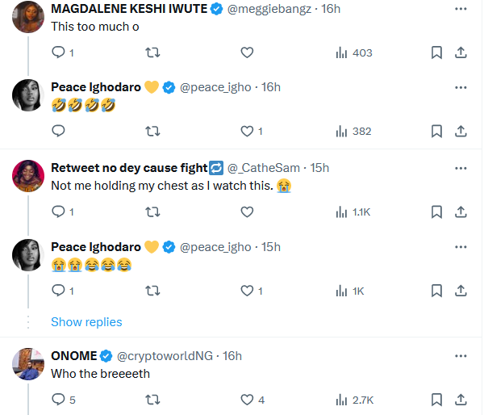Bookmark ONOME's tweet
Image resolution: width=484 pixels, height=415 pixels.
436,399
